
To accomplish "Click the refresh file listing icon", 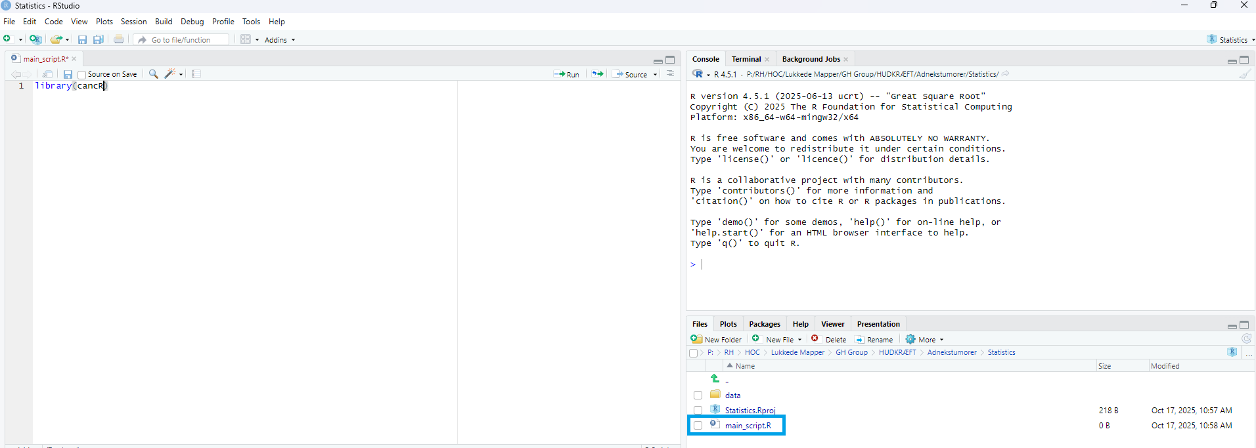I will 1246,339.
